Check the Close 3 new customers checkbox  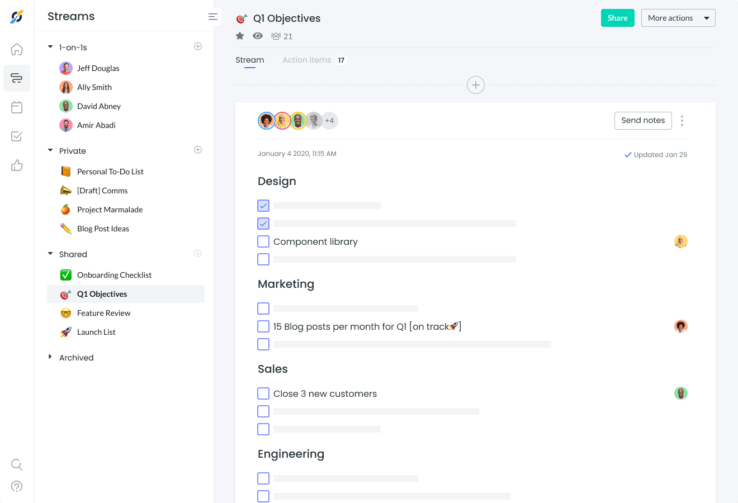[x=263, y=393]
